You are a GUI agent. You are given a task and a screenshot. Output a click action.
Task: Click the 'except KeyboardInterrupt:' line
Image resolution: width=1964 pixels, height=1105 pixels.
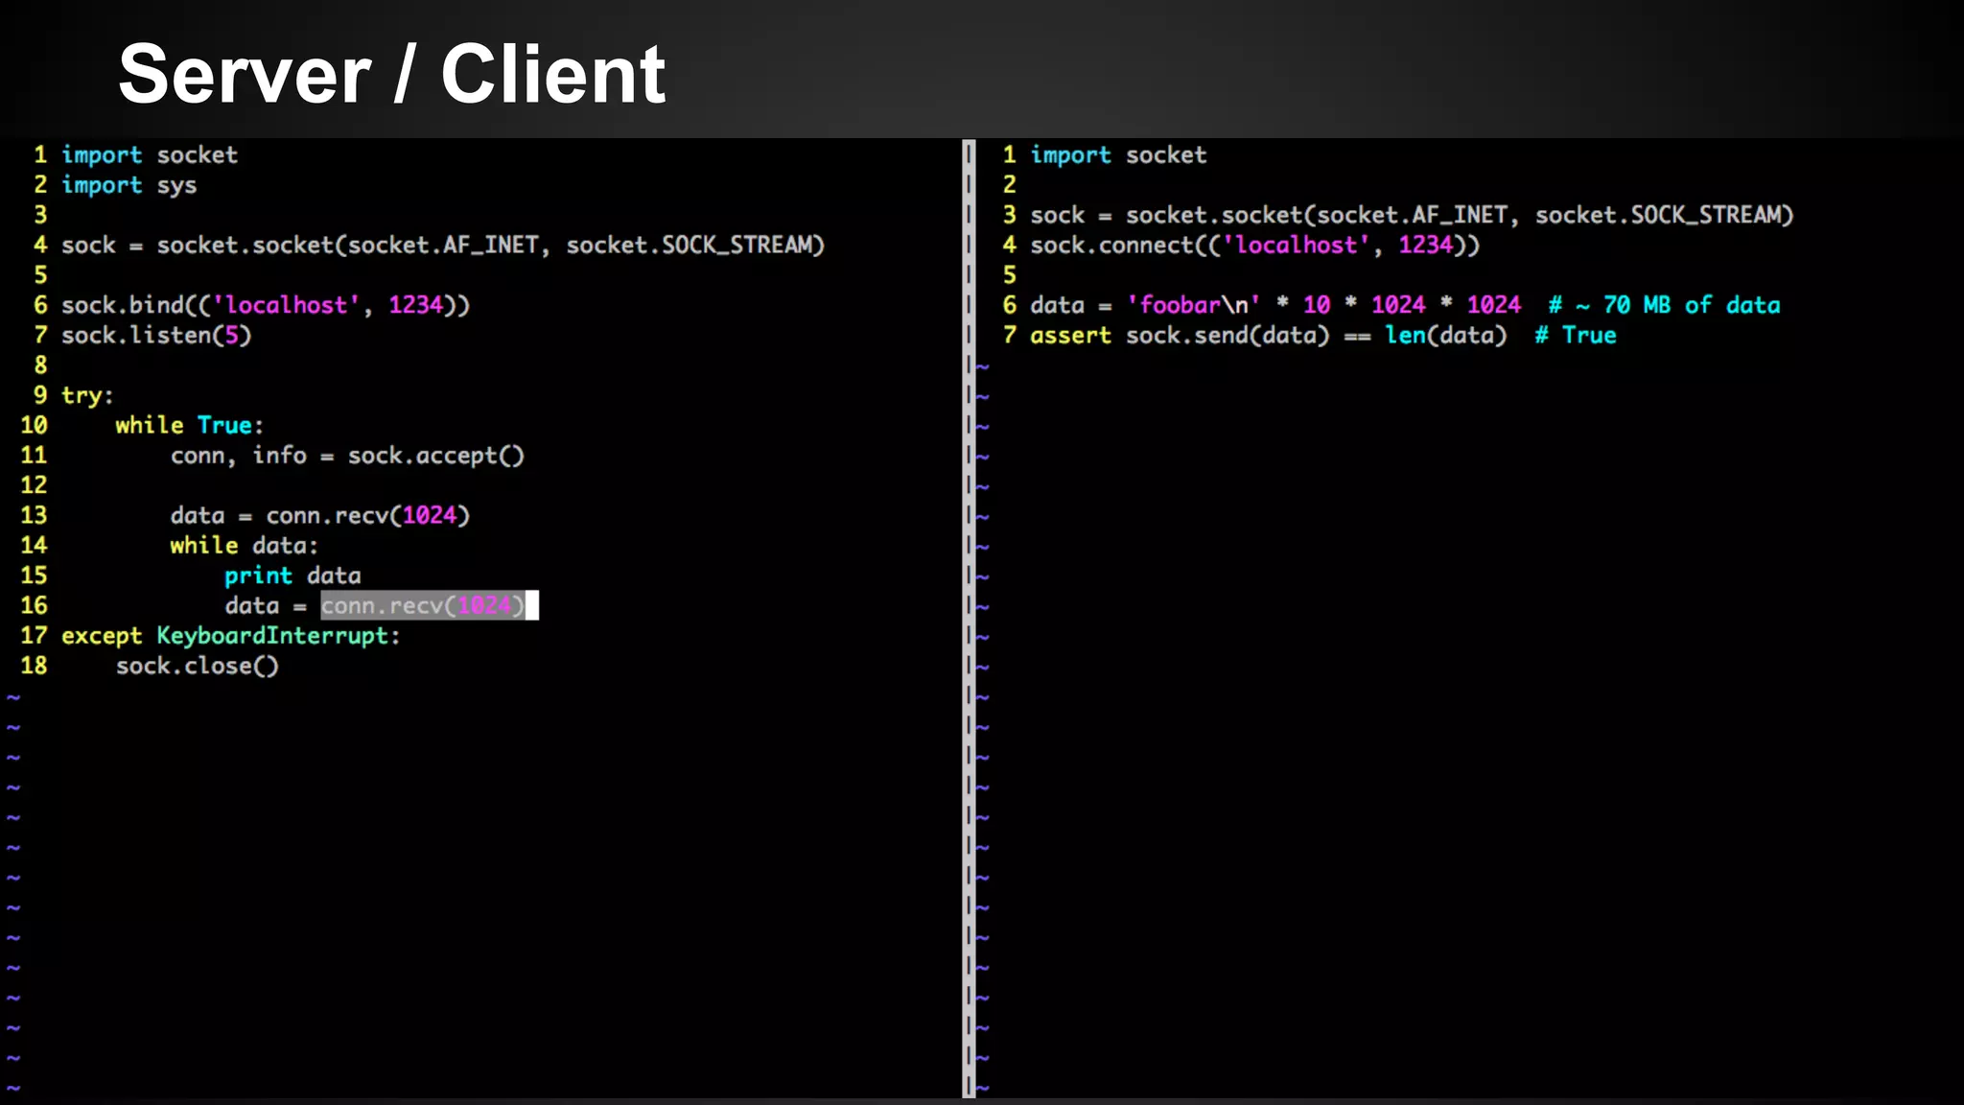[231, 636]
